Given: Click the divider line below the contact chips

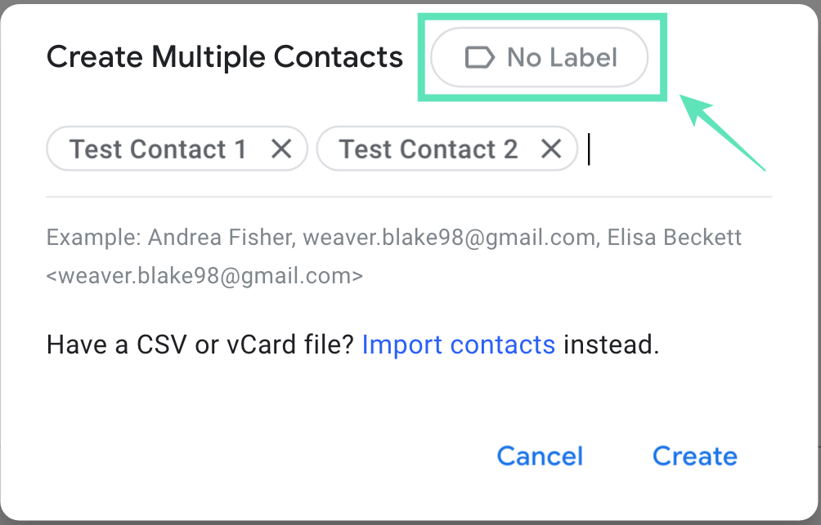Looking at the screenshot, I should pyautogui.click(x=409, y=197).
